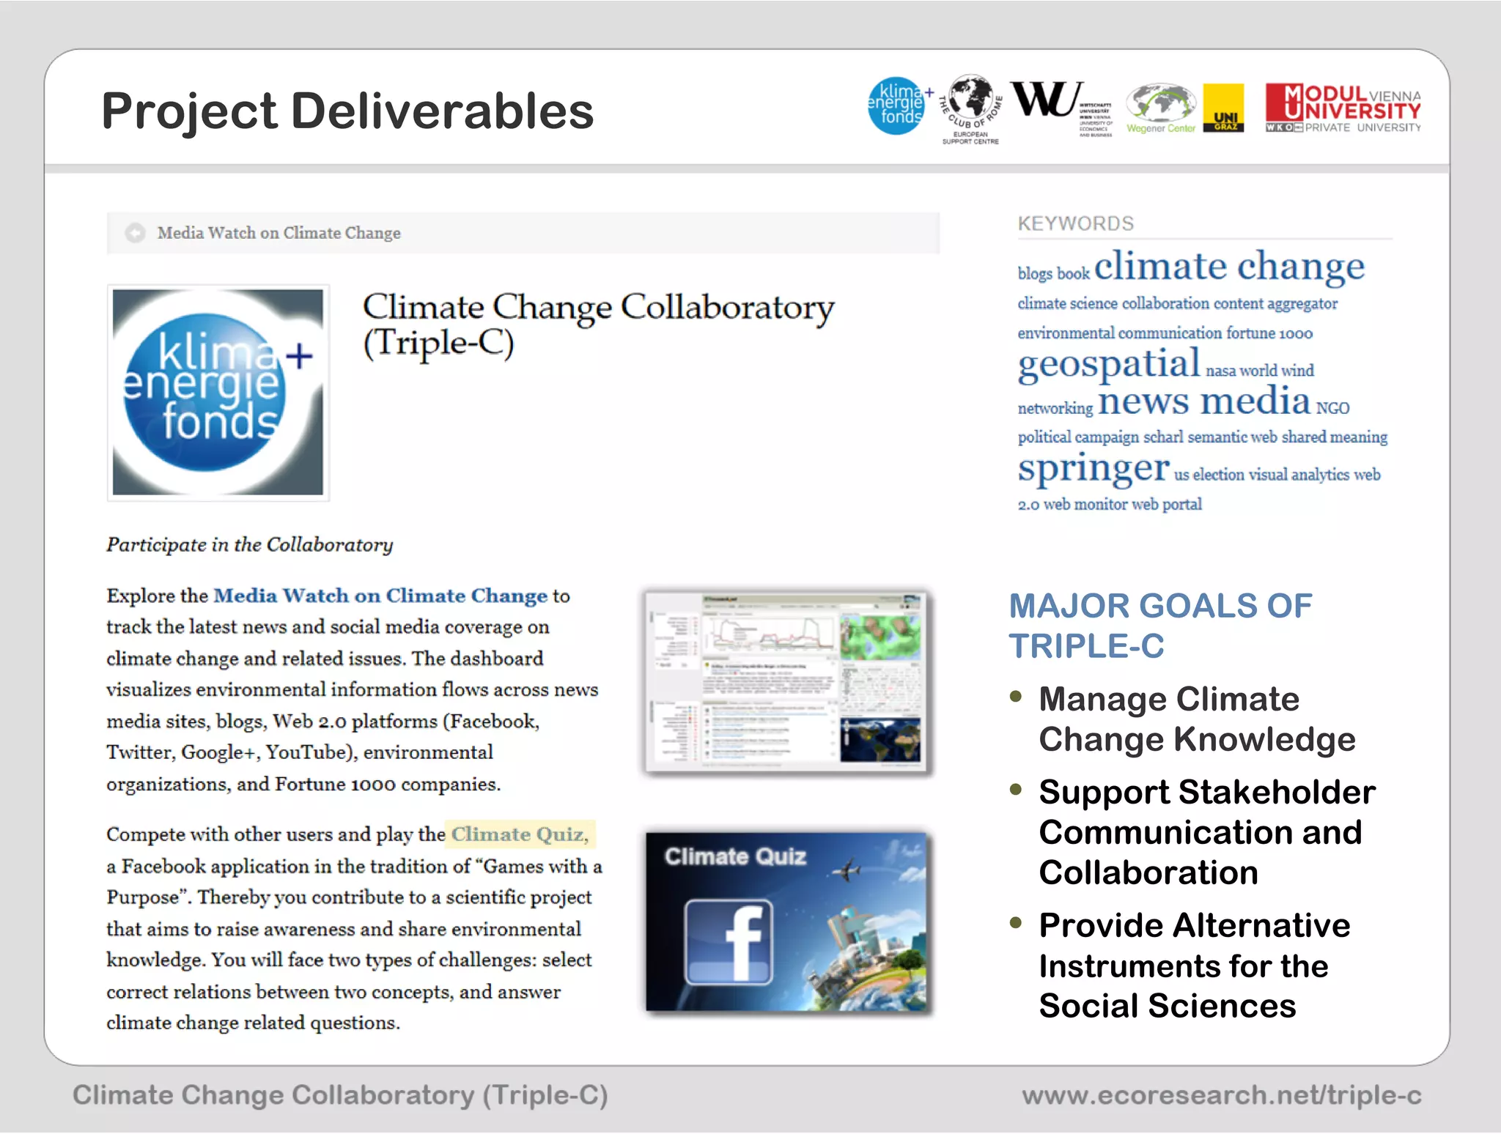Open the Media Watch dashboard screenshot thumbnail
The image size is (1501, 1134).
[785, 681]
